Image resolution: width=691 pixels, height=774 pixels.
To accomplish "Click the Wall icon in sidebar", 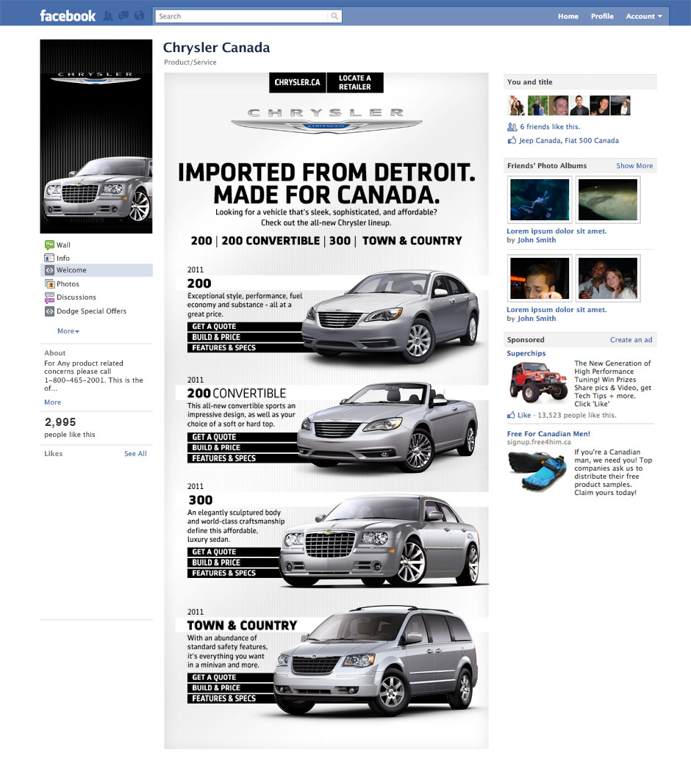I will click(49, 245).
